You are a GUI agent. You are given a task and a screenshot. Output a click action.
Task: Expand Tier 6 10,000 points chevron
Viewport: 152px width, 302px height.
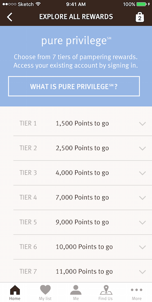point(143,247)
